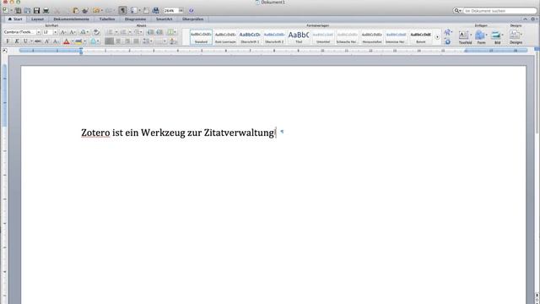Open the font name combo box
Screen dimensions: 540x304
[x=22, y=32]
